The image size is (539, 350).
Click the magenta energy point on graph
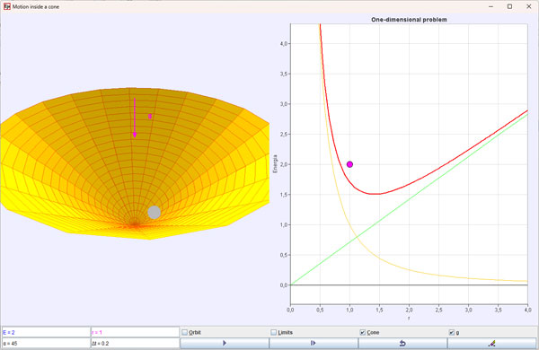point(349,164)
